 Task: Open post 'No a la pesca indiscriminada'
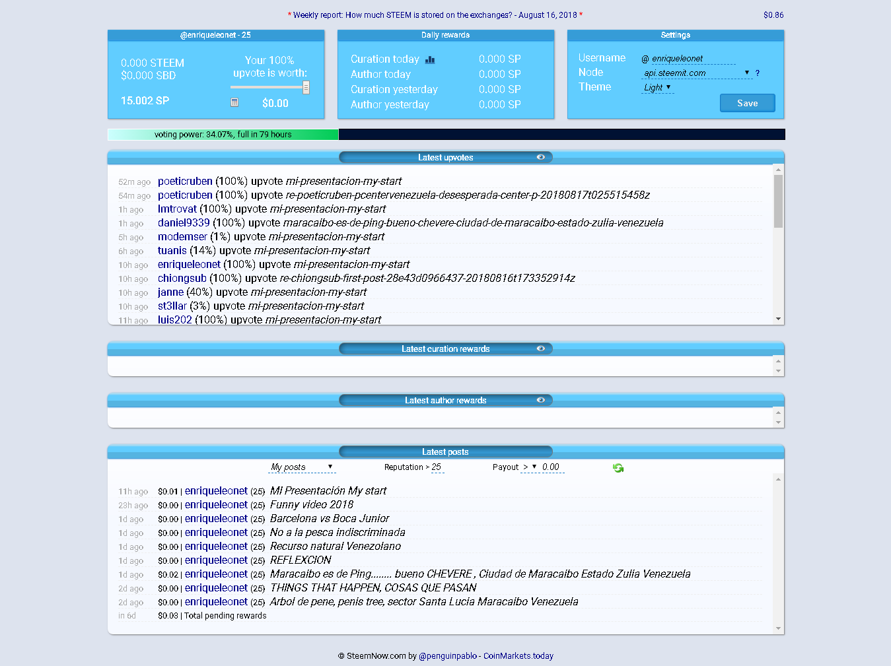tap(337, 532)
